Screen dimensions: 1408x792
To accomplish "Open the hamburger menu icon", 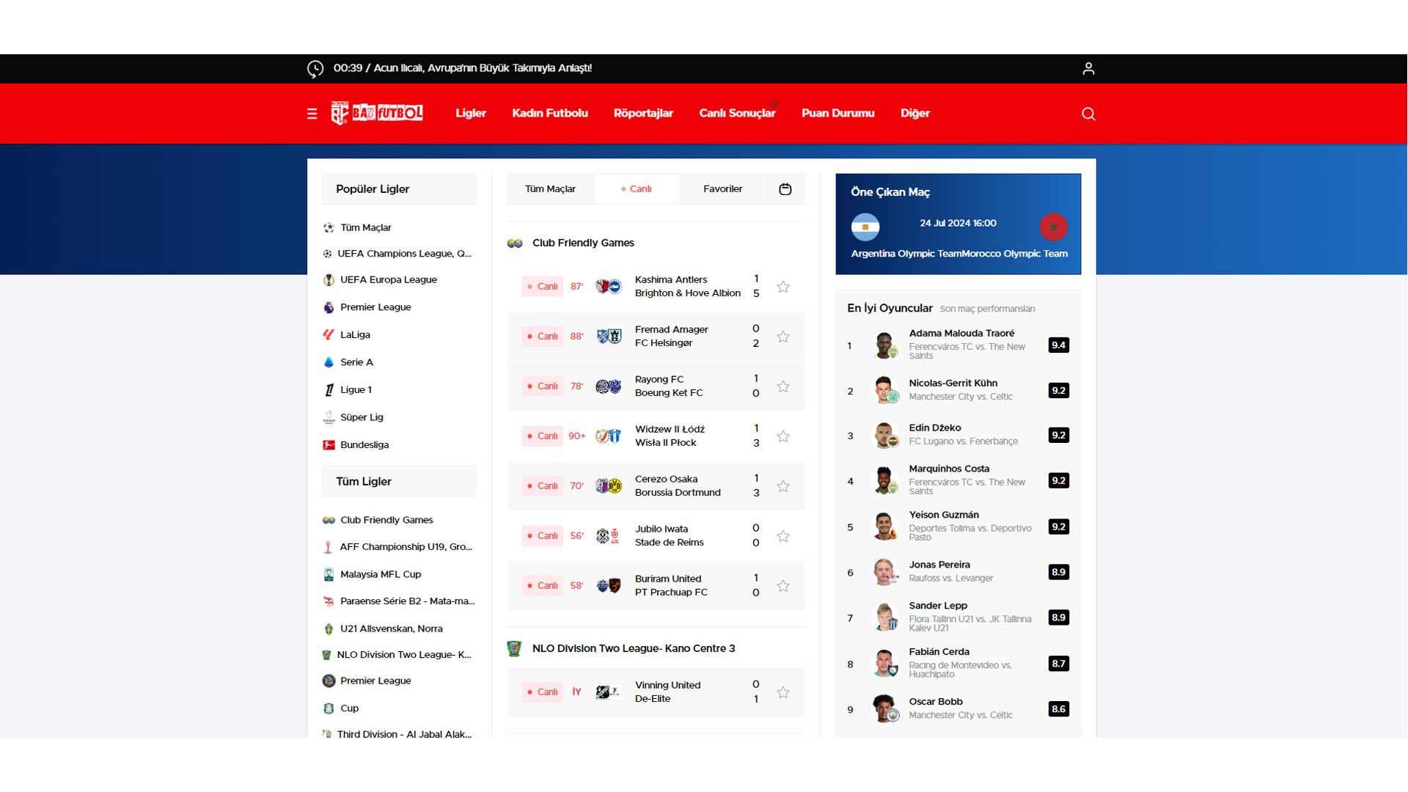I will [312, 114].
